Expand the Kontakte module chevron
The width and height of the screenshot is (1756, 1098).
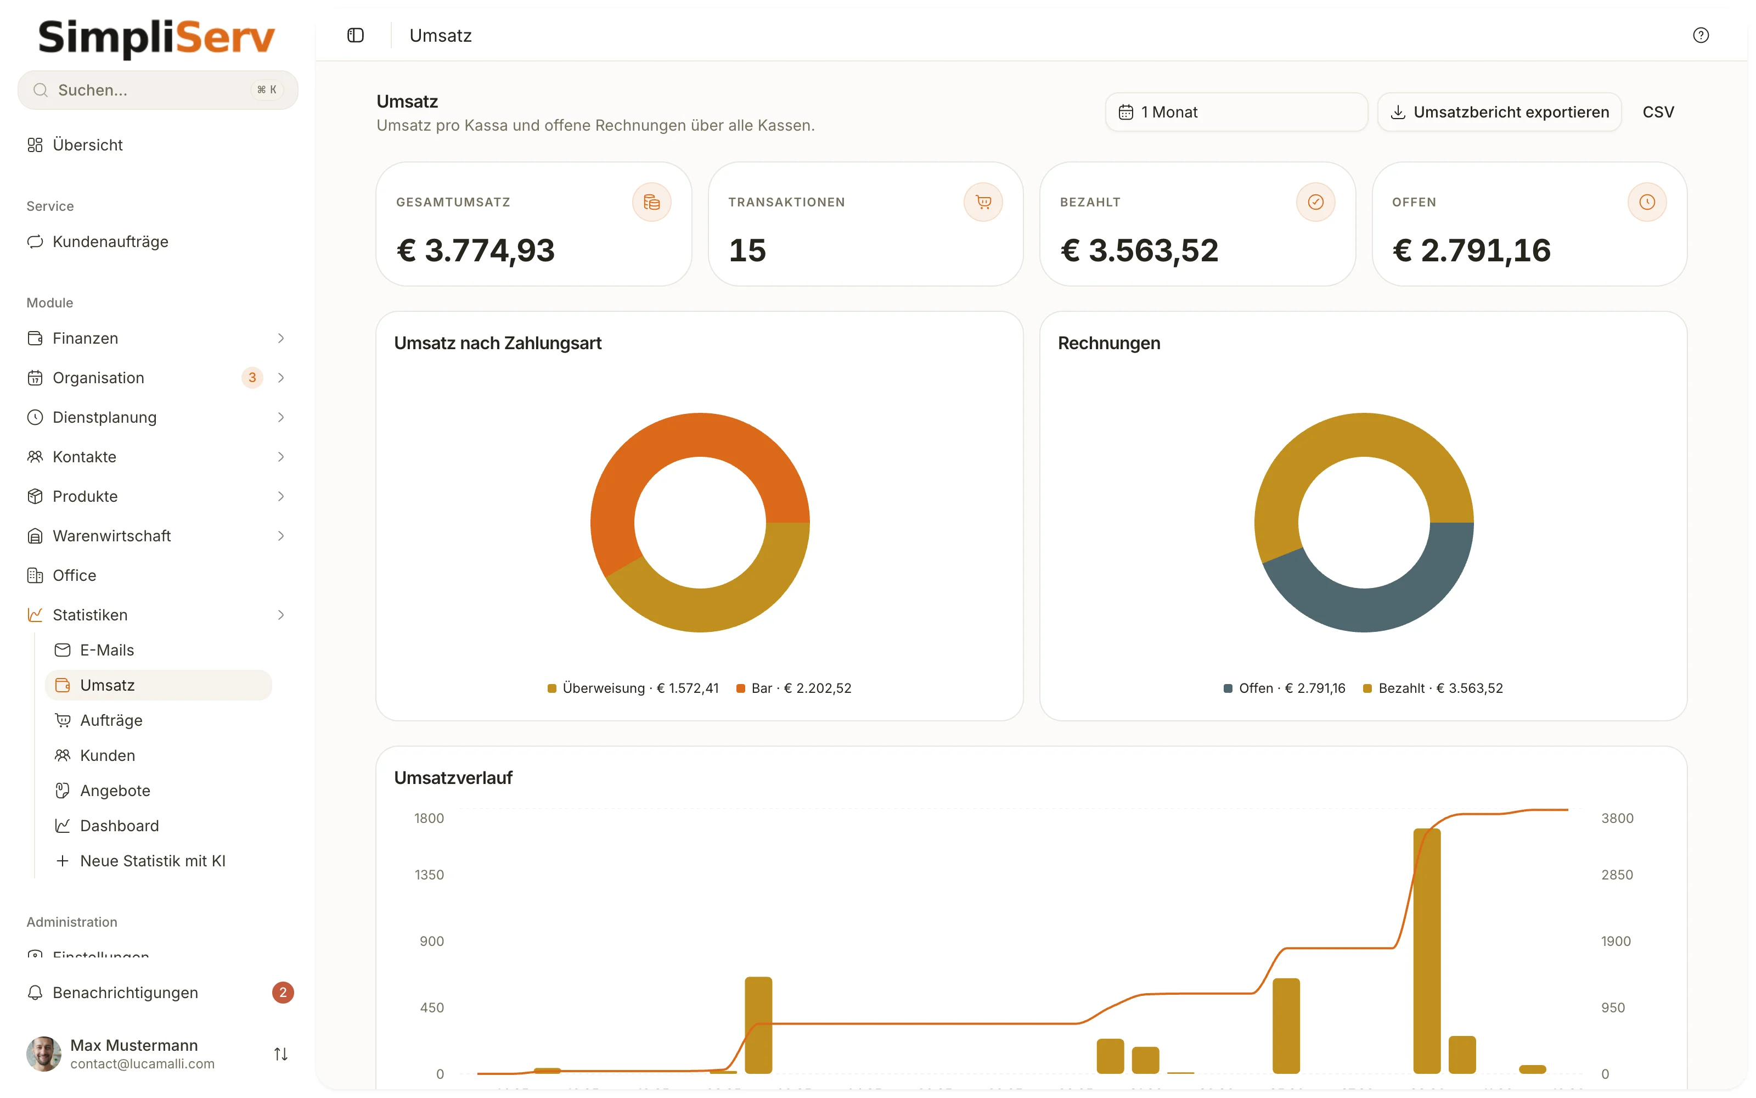[x=281, y=457]
